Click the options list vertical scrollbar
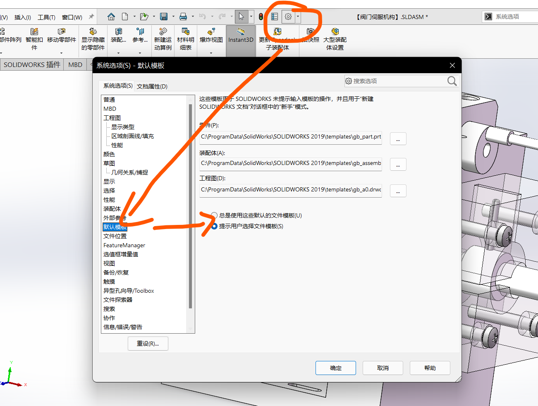Screen dimensions: 538x406 click(x=190, y=207)
